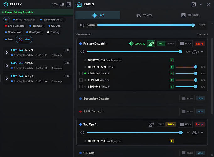This screenshot has height=157, width=214.
Task: Filter replays by All
Action: click(x=6, y=20)
